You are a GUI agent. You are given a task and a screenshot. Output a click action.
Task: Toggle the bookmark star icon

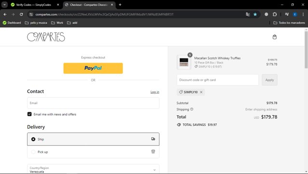tap(255, 14)
